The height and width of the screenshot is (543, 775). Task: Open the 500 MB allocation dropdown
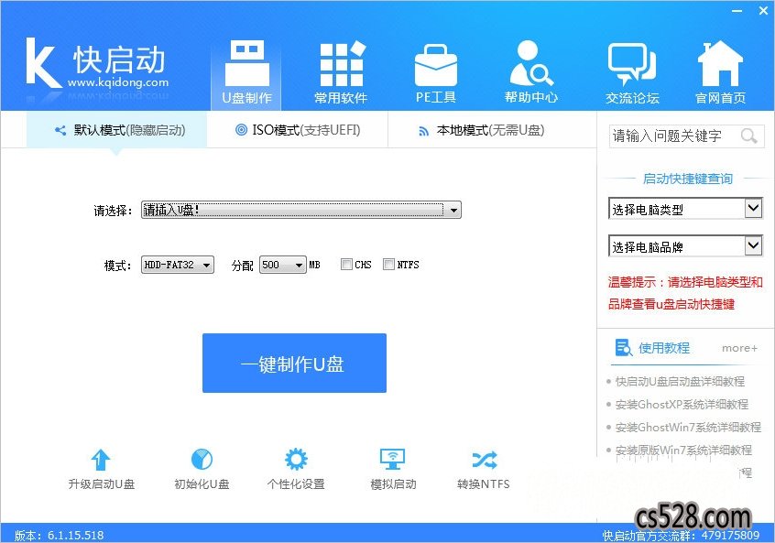coord(283,265)
